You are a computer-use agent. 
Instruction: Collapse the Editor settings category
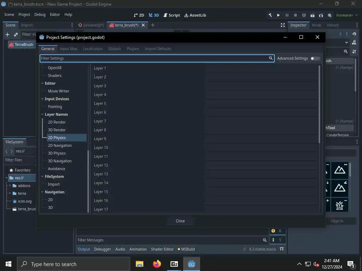click(x=42, y=83)
